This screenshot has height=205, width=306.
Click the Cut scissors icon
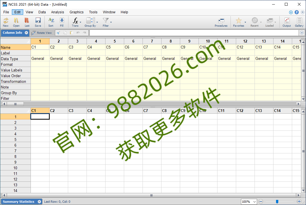coord(58,33)
